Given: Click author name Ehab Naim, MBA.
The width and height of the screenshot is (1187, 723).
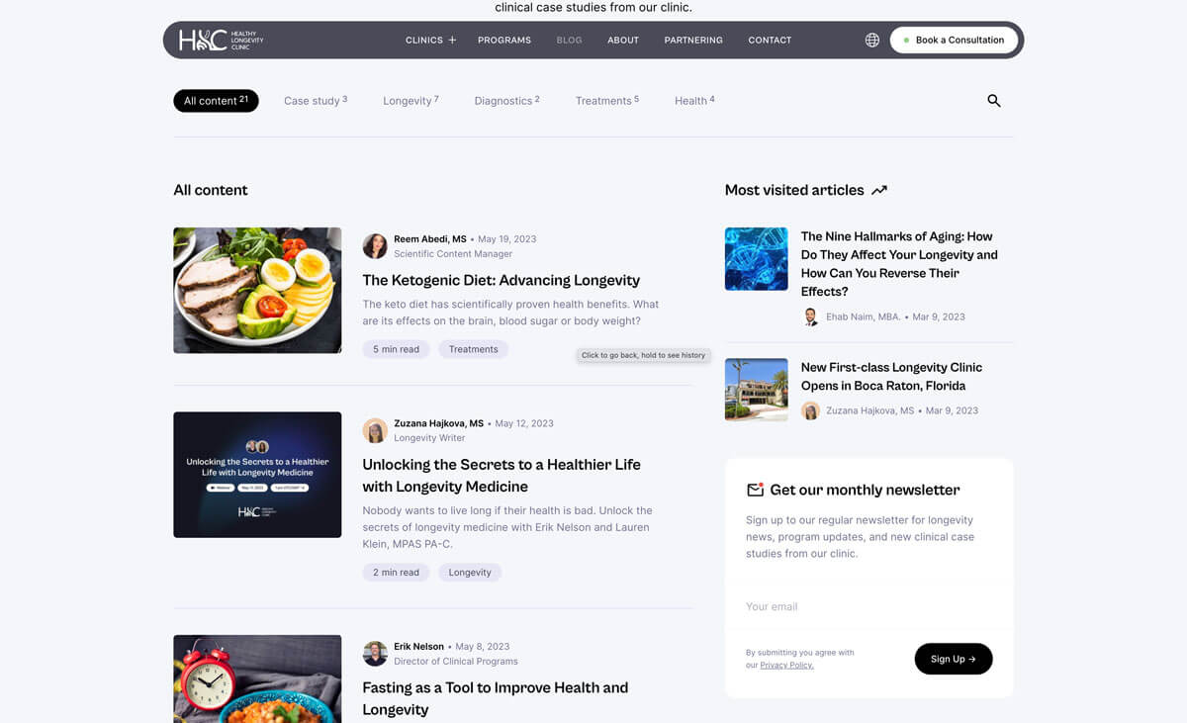Looking at the screenshot, I should click(x=864, y=317).
